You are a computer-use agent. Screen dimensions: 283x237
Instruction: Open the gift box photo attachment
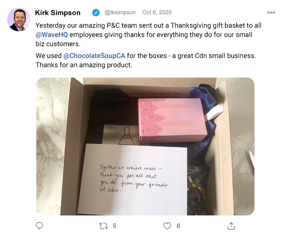coord(145,146)
